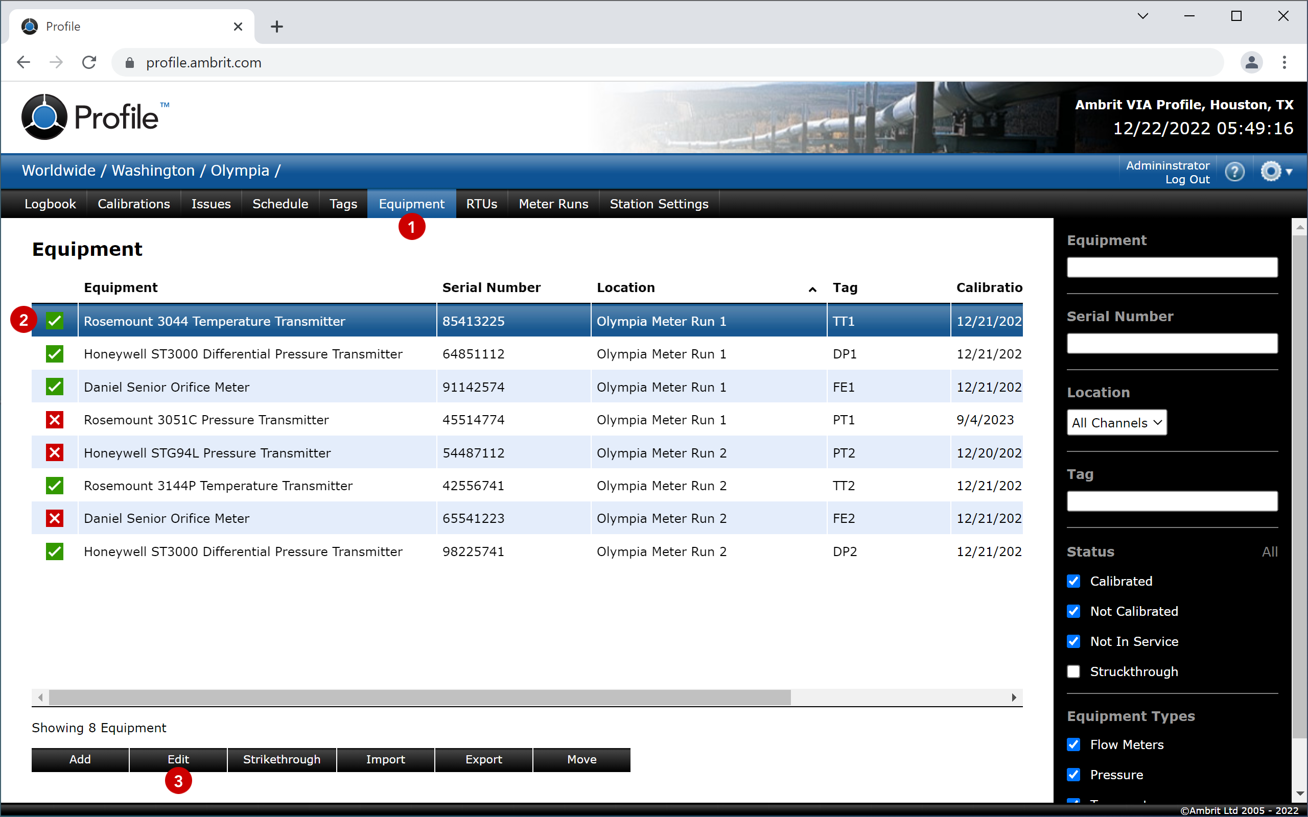Focus the Tag filter input field
This screenshot has height=817, width=1308.
1172,501
